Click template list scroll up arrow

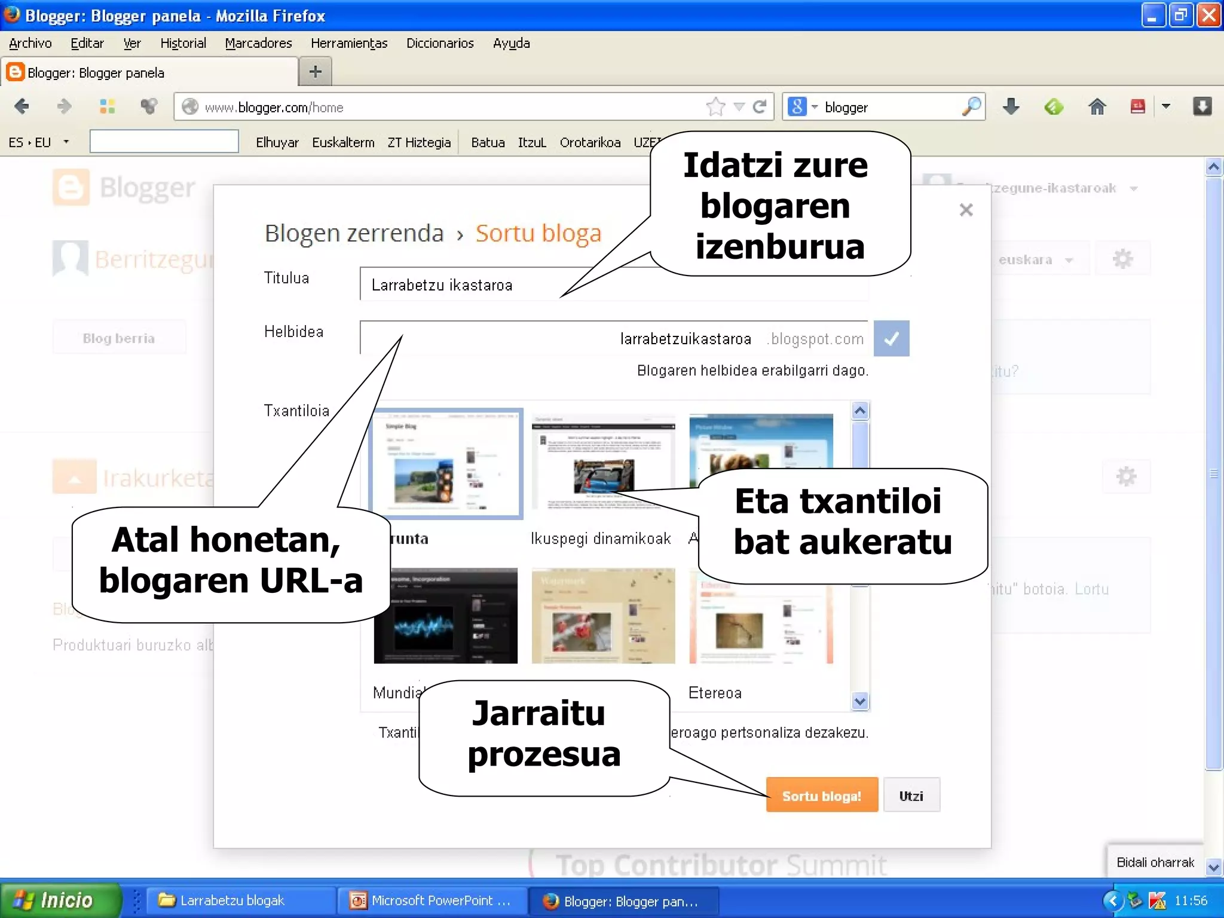click(859, 411)
